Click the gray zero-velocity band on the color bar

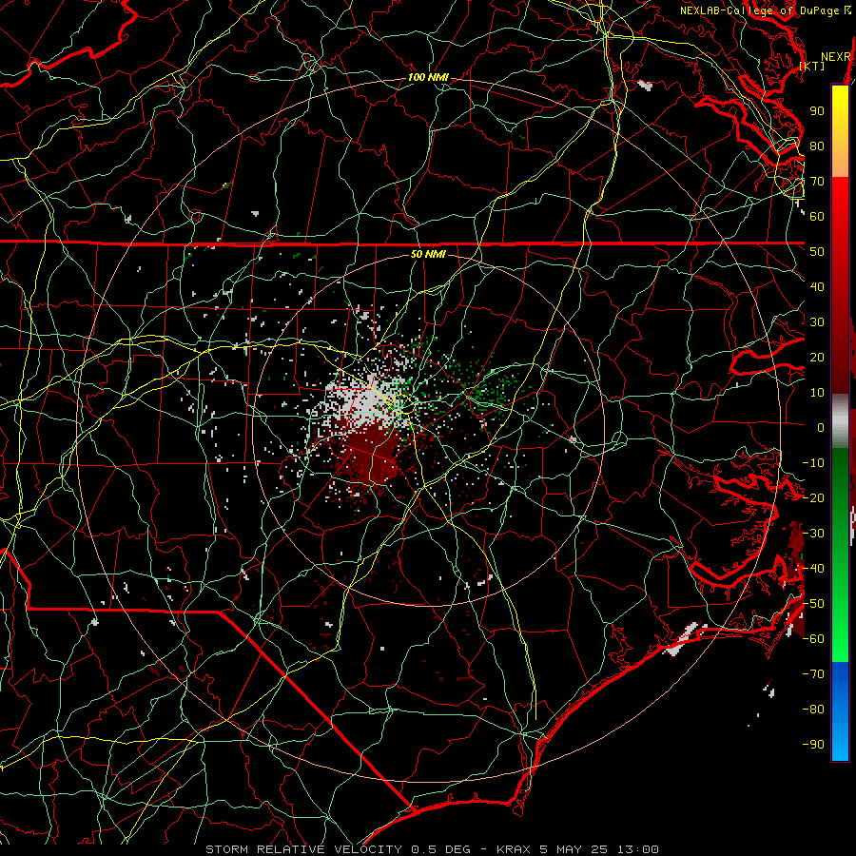tap(840, 421)
